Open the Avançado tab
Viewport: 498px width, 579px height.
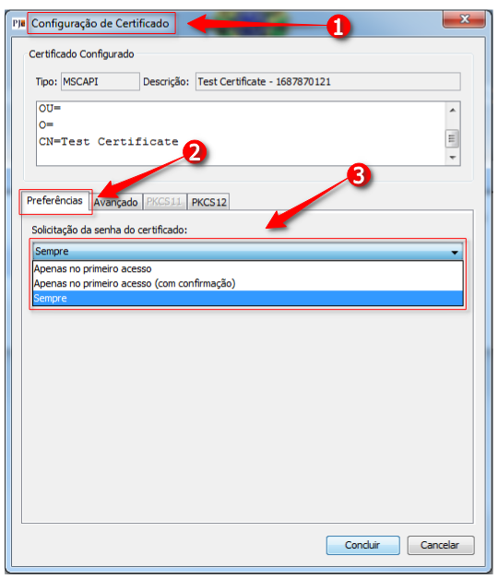point(115,202)
